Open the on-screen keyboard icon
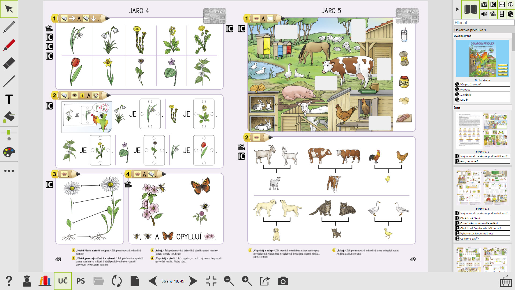The image size is (515, 290). (506, 281)
